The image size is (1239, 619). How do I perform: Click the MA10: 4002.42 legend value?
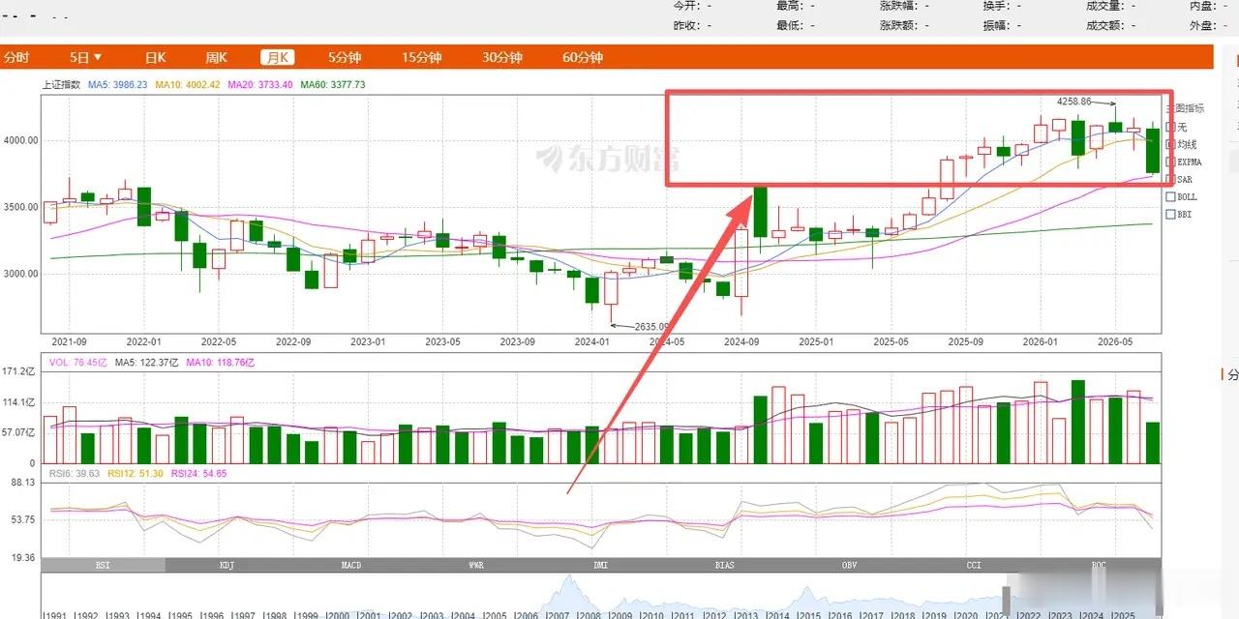[188, 85]
